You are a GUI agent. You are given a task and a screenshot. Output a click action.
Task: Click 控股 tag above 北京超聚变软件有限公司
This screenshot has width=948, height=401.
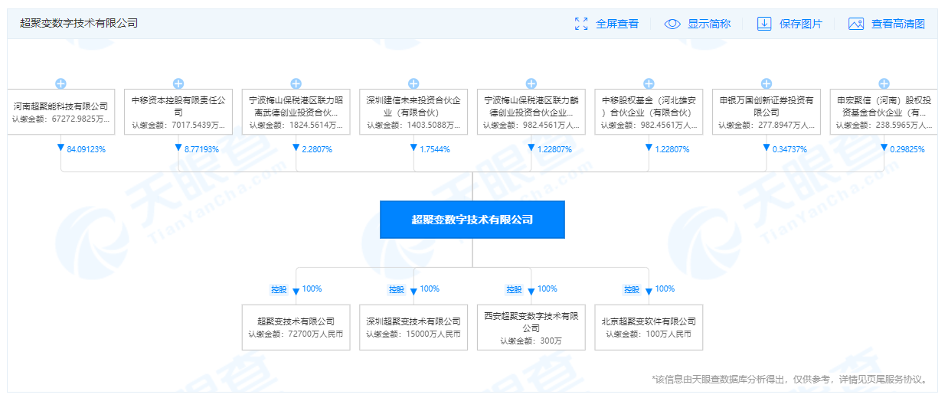pos(631,289)
